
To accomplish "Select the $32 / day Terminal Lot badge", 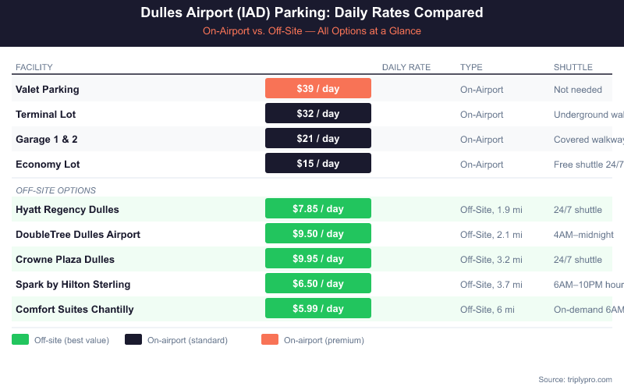I will [318, 114].
